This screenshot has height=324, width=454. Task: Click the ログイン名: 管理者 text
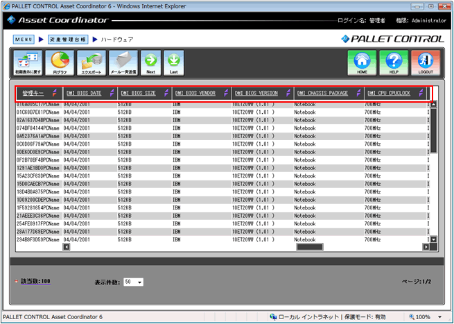361,21
